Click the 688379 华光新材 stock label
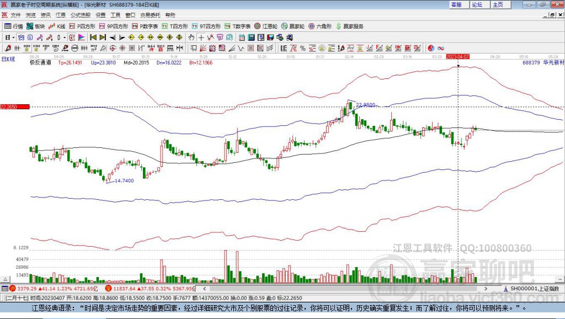 click(543, 62)
